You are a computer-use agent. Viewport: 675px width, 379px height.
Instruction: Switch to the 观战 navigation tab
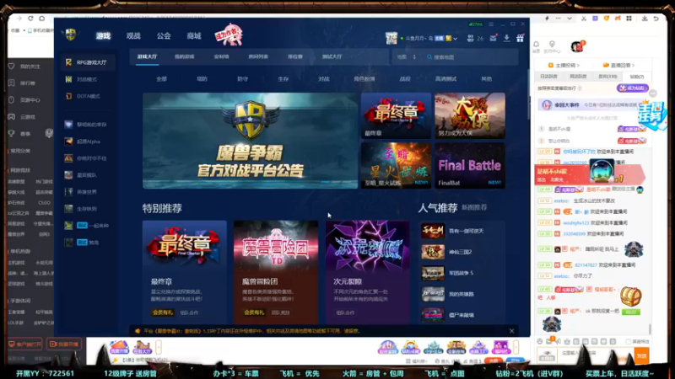point(133,36)
